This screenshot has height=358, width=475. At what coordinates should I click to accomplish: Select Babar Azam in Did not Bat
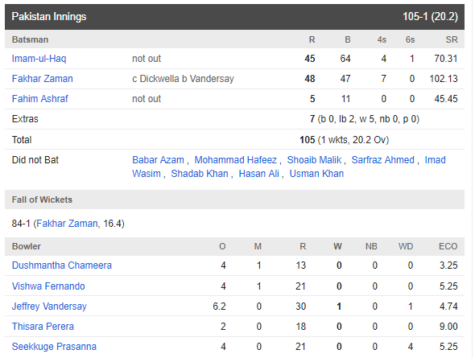click(158, 160)
